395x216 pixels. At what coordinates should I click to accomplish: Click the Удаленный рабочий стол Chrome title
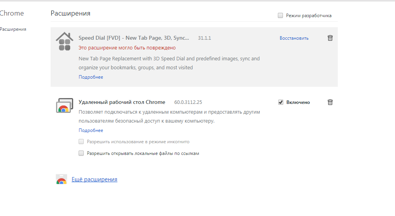coord(122,102)
